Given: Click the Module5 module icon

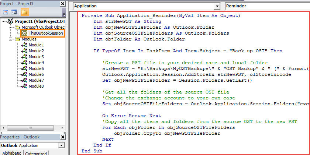Looking at the screenshot, I should coord(24,68).
